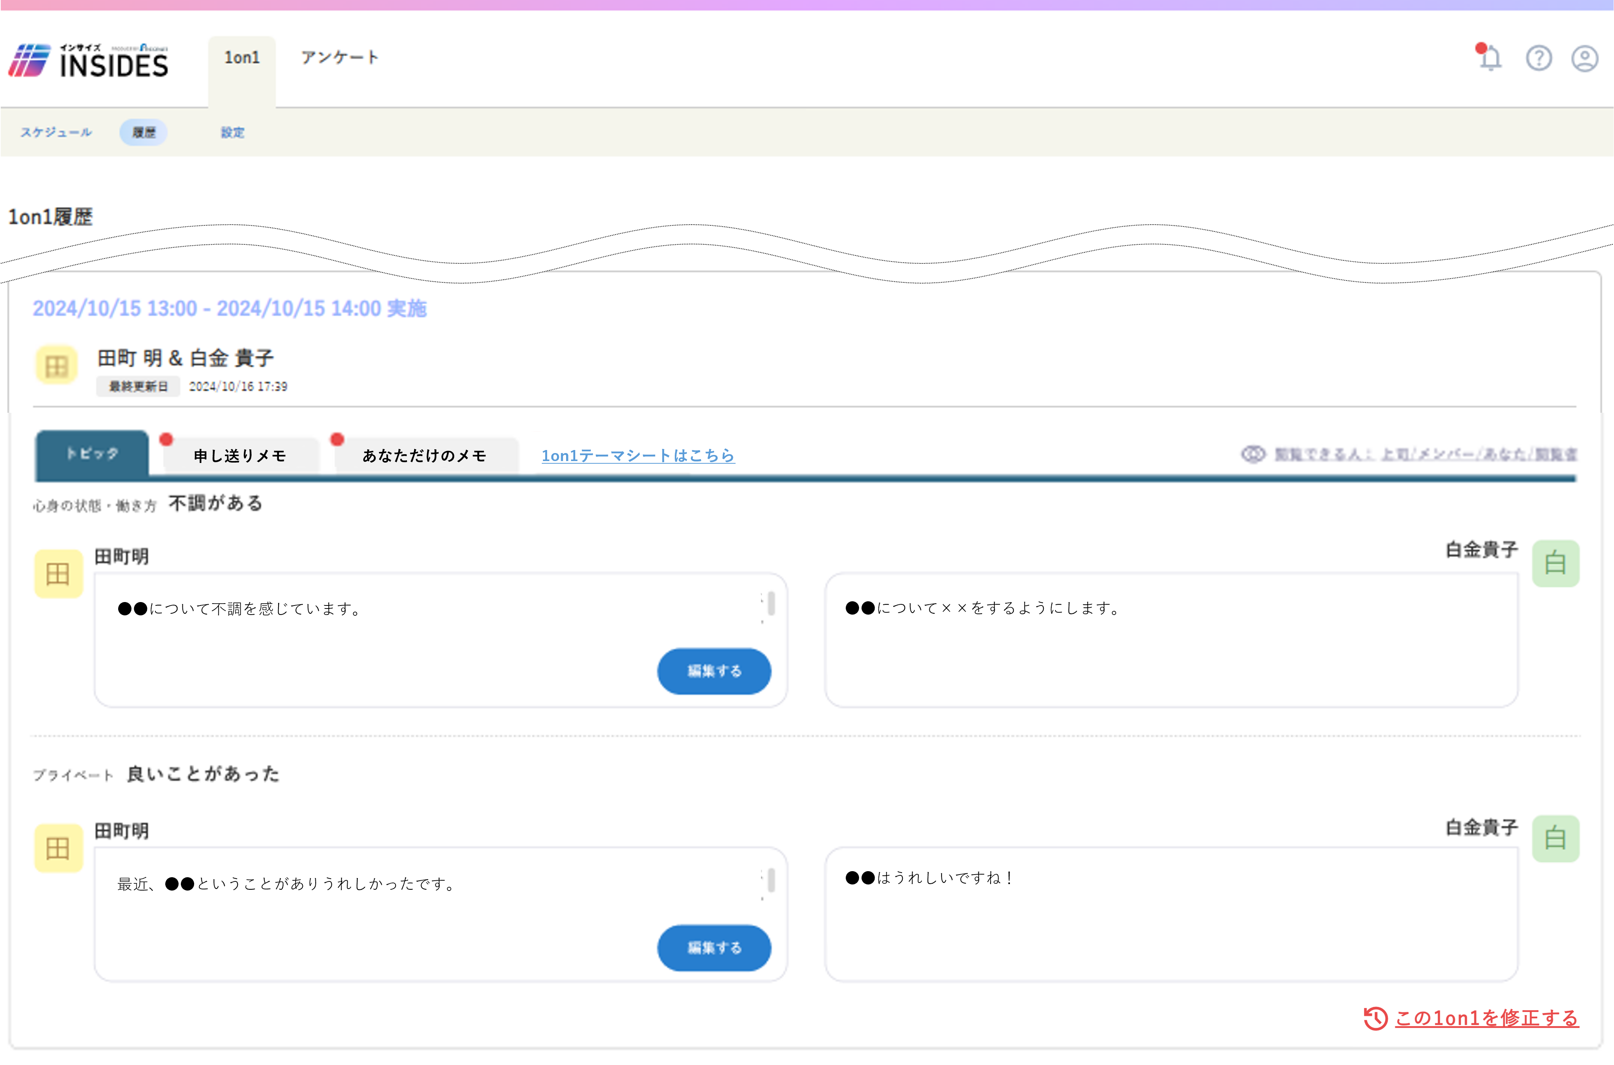Select the 履歴 sub-menu pill
1614x1065 pixels.
pyautogui.click(x=143, y=132)
